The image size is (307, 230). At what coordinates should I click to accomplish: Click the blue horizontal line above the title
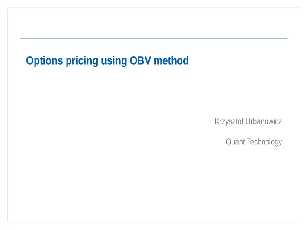153,38
